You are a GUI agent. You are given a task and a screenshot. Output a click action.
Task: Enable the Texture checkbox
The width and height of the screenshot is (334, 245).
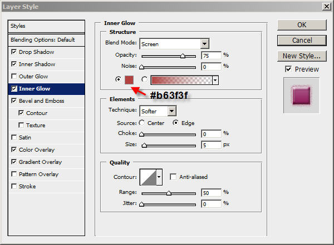[x=21, y=125]
